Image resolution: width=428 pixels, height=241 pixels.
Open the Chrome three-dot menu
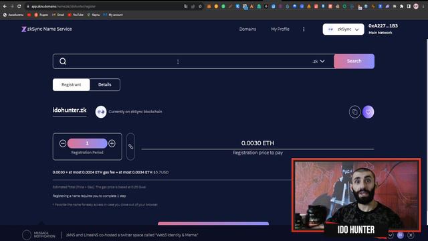[x=423, y=6]
